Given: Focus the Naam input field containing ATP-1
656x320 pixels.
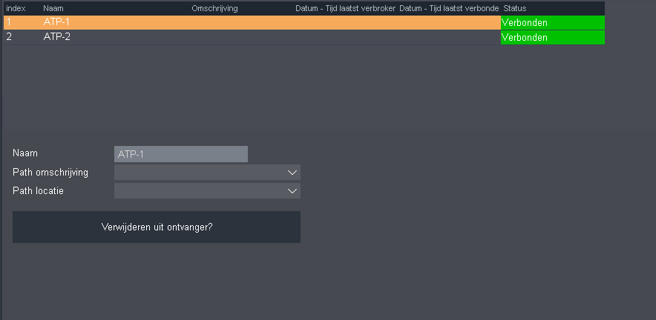Looking at the screenshot, I should pos(180,154).
